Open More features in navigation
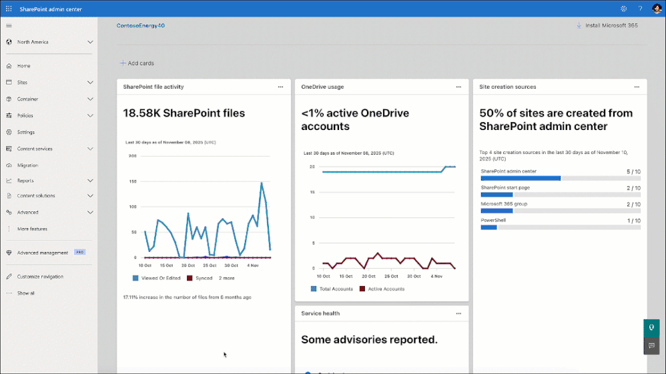Screen dimensions: 666x374 (32, 229)
